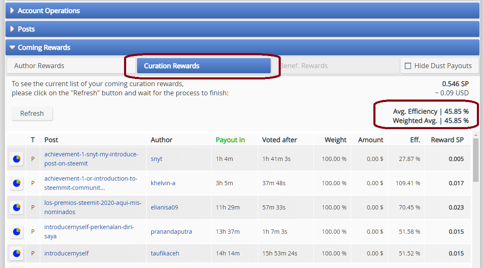The image size is (484, 268).
Task: Select the ~ 0.09 USD value
Action: click(452, 93)
